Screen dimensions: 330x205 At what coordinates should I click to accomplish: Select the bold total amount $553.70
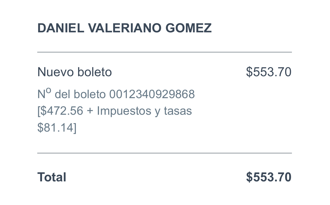point(269,177)
